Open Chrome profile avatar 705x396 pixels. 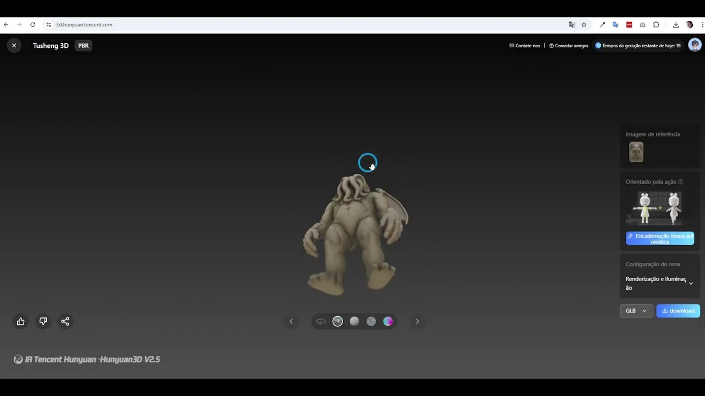tap(690, 25)
